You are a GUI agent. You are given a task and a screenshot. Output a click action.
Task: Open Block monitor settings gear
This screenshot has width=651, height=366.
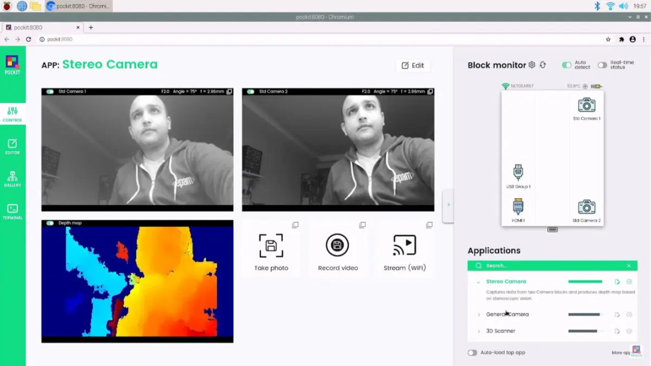click(532, 64)
